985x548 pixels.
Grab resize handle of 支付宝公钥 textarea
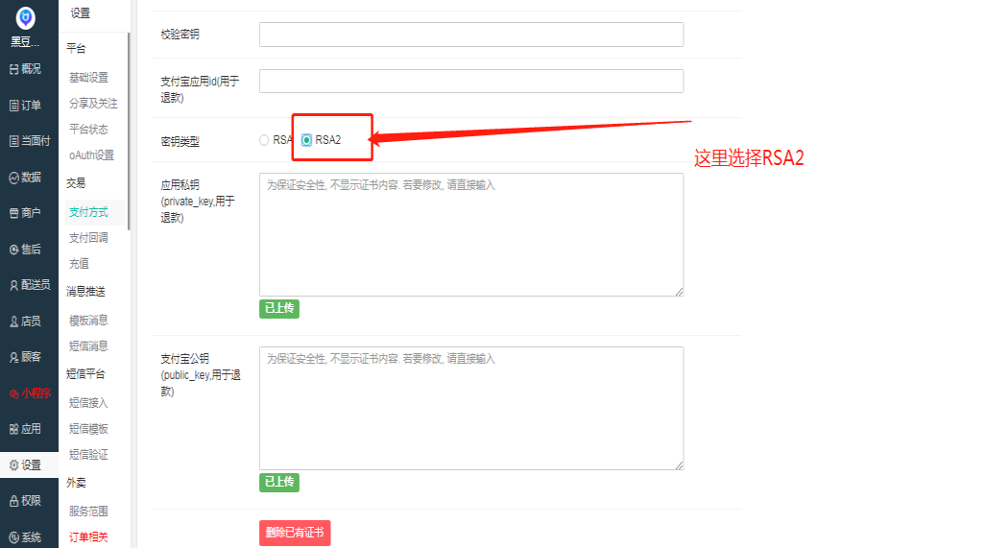679,465
